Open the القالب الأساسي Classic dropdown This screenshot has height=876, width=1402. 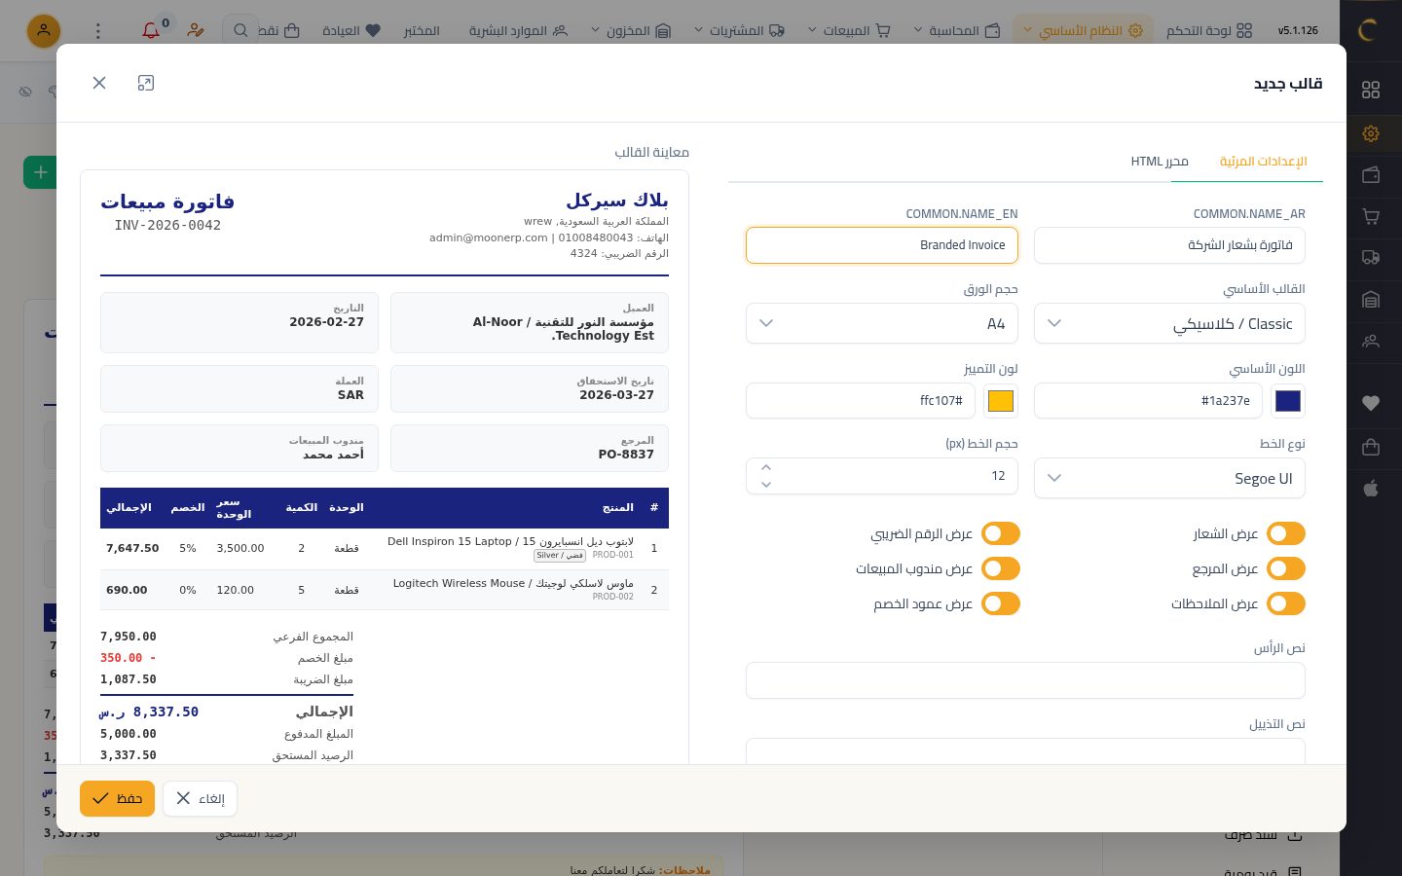[x=1169, y=323]
